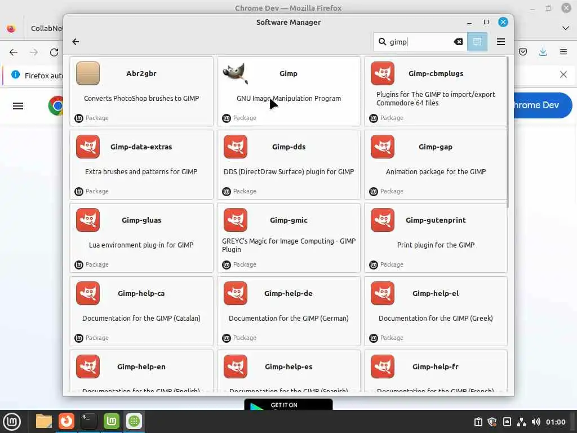Click the Gimp-cbmplugs title

436,73
